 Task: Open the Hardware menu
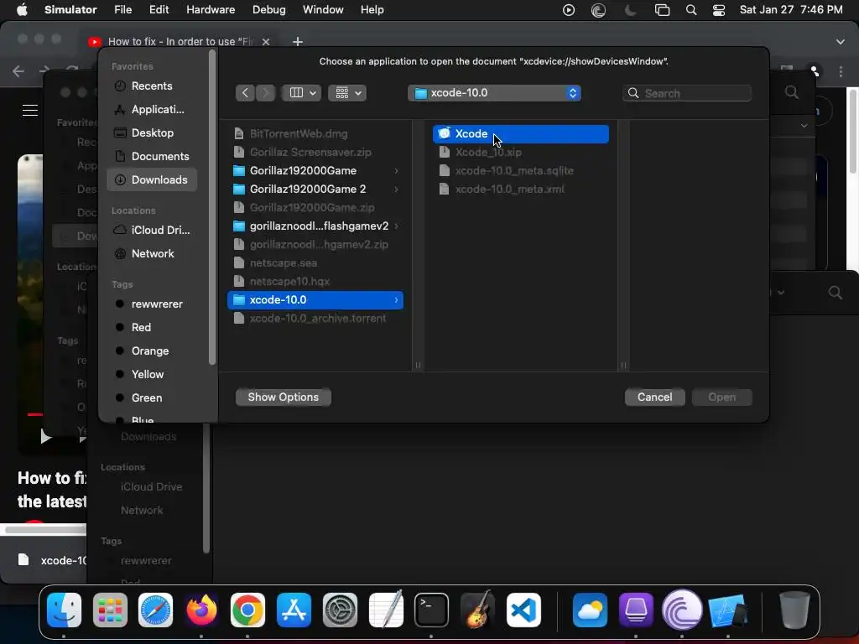[x=211, y=10]
